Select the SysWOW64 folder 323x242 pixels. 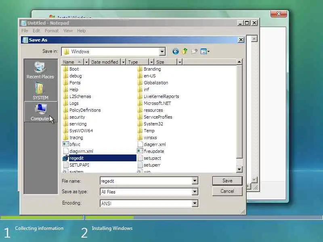(x=78, y=131)
